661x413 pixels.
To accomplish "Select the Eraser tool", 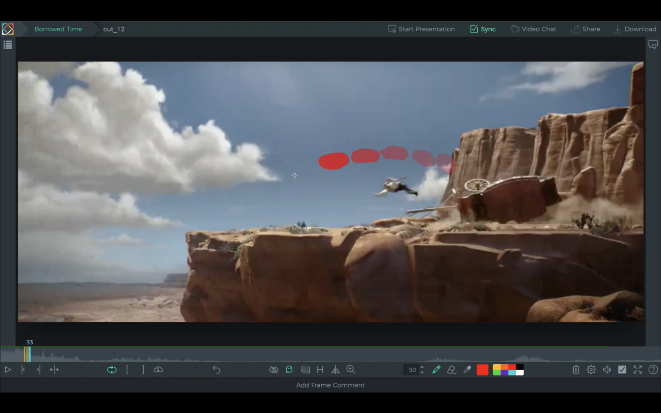I will [x=452, y=369].
